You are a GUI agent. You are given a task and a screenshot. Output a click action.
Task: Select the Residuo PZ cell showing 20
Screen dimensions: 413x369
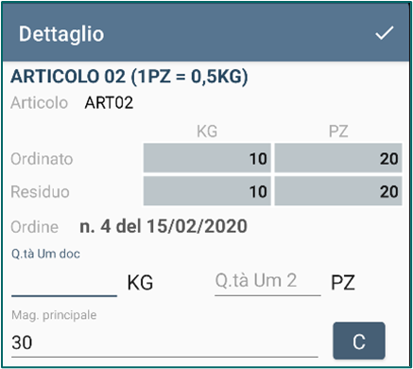[x=338, y=191]
